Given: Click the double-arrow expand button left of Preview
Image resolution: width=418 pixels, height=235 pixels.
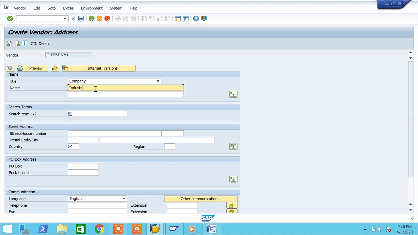Looking at the screenshot, I should pyautogui.click(x=10, y=68).
